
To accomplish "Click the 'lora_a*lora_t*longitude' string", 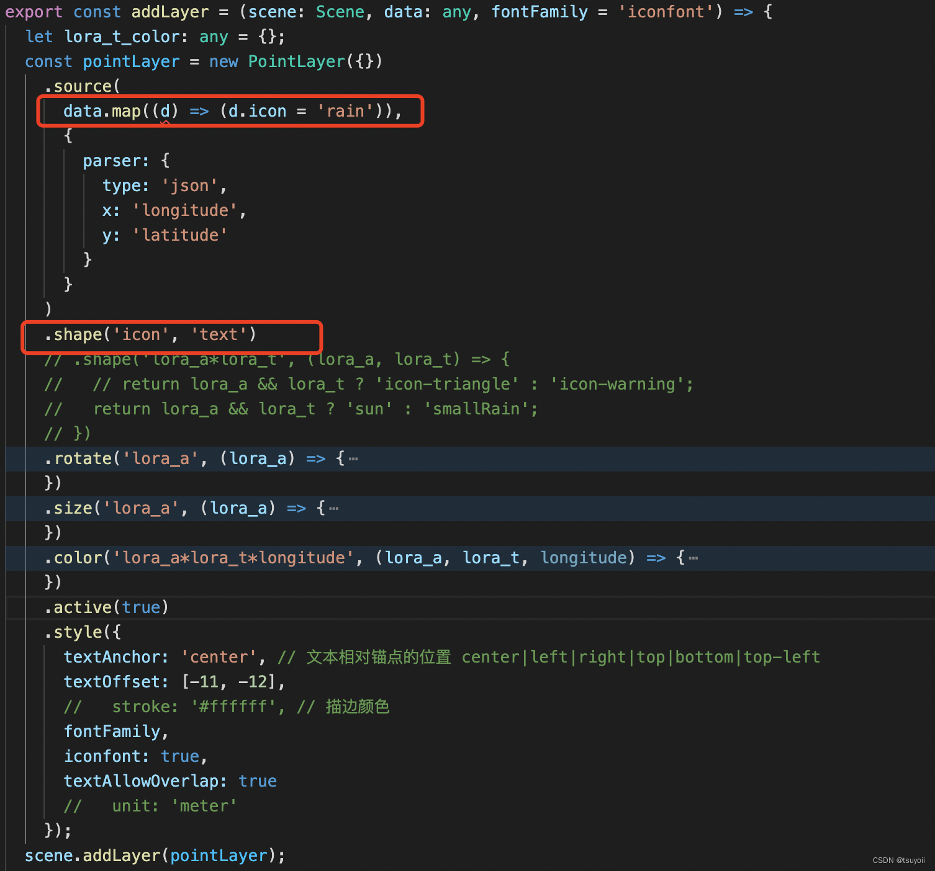I will (233, 558).
